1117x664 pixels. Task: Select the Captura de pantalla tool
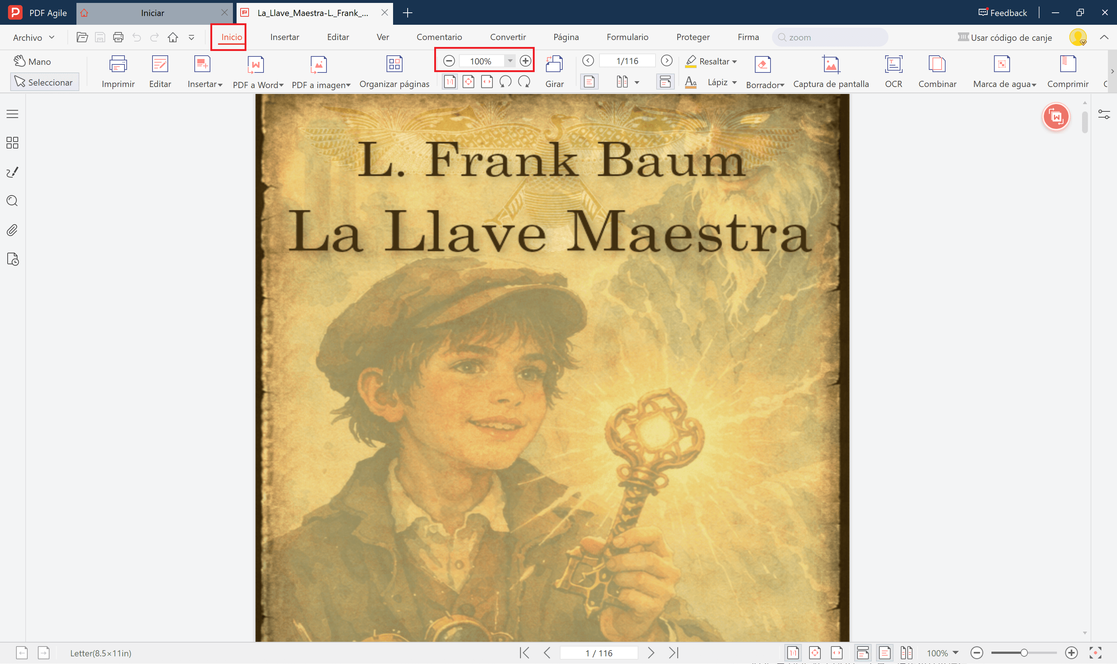coord(830,71)
